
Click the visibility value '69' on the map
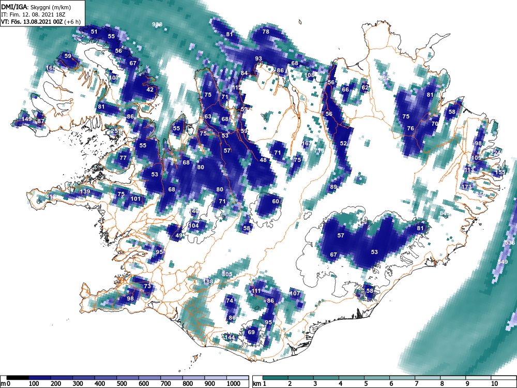click(x=251, y=332)
